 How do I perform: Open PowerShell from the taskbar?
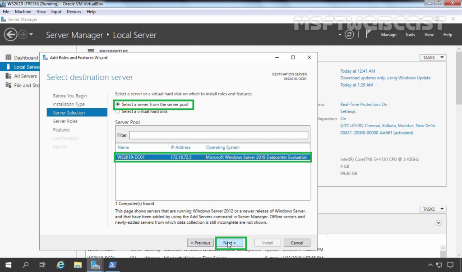pos(112,265)
